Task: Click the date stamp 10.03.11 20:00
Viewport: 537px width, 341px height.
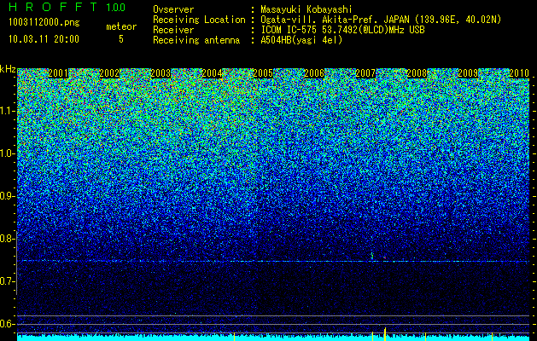Action: pyautogui.click(x=44, y=39)
